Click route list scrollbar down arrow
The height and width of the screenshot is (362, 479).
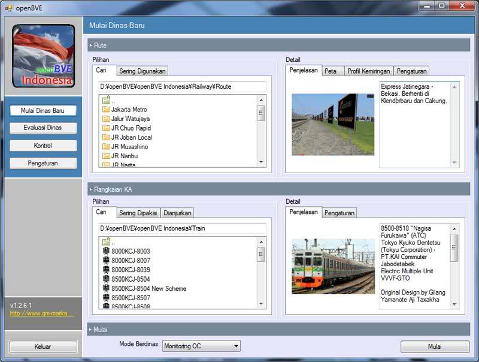pyautogui.click(x=261, y=162)
